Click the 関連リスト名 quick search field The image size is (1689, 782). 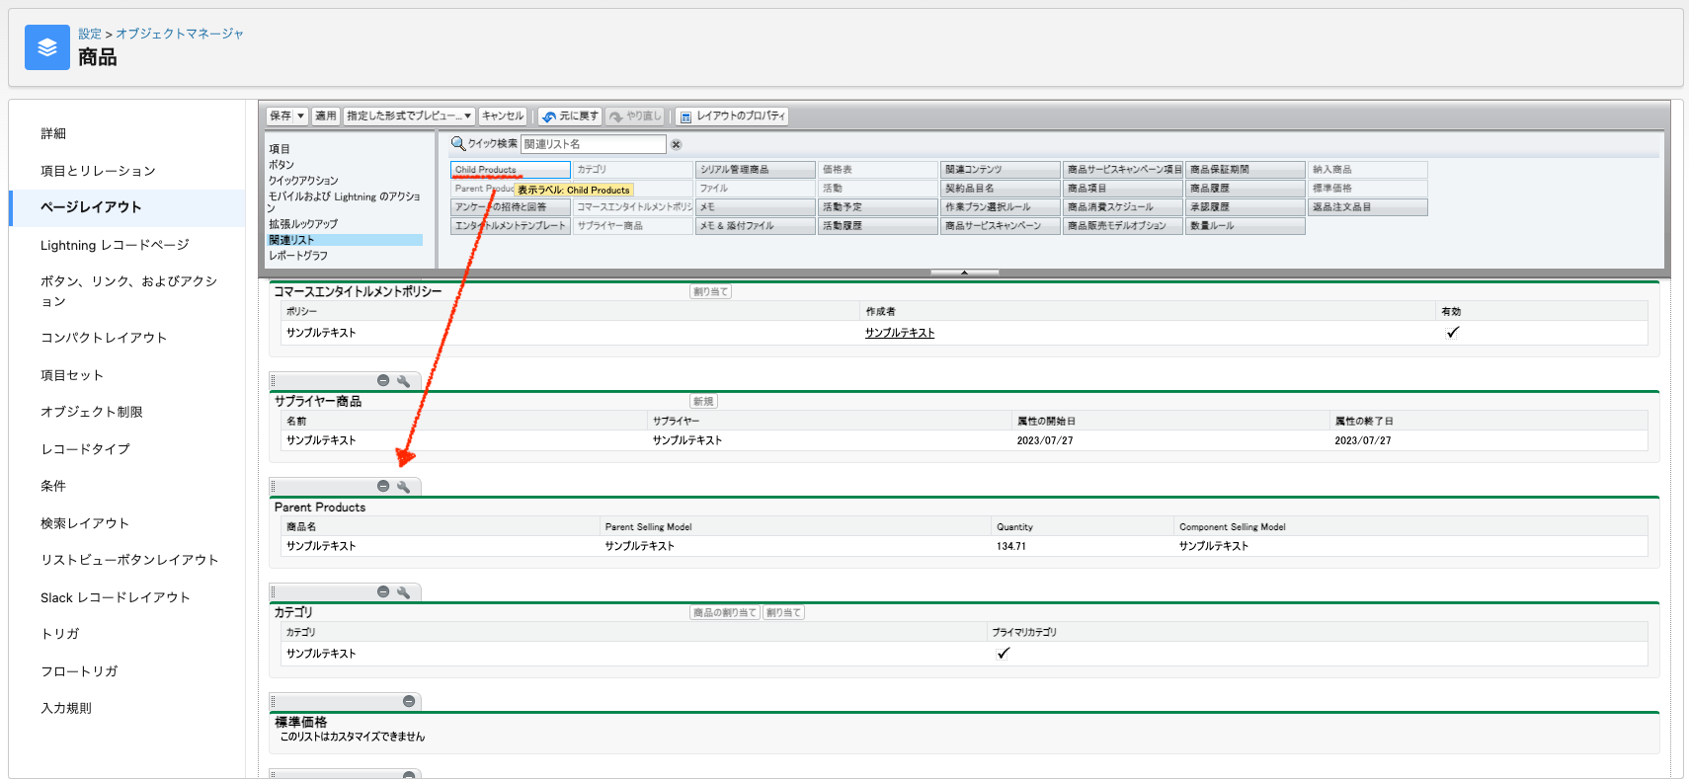tap(593, 144)
